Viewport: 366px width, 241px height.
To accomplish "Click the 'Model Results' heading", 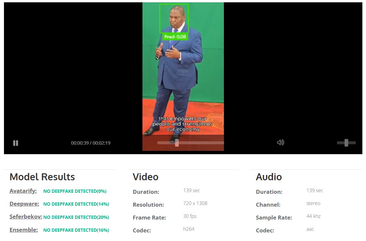I will (x=42, y=177).
